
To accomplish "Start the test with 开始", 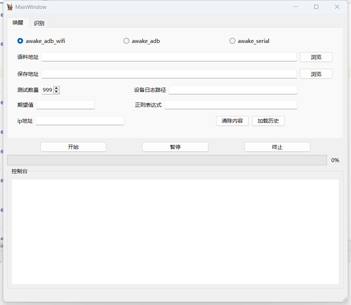I will (73, 147).
